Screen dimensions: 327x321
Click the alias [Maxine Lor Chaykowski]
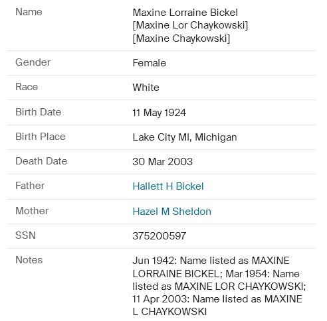click(190, 25)
